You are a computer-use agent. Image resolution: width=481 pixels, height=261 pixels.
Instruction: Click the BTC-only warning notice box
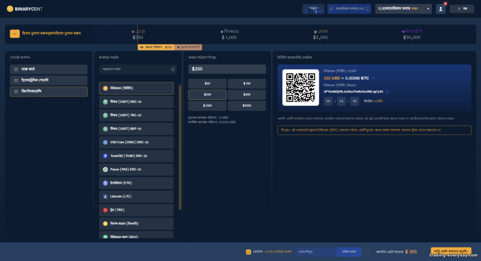pos(374,130)
